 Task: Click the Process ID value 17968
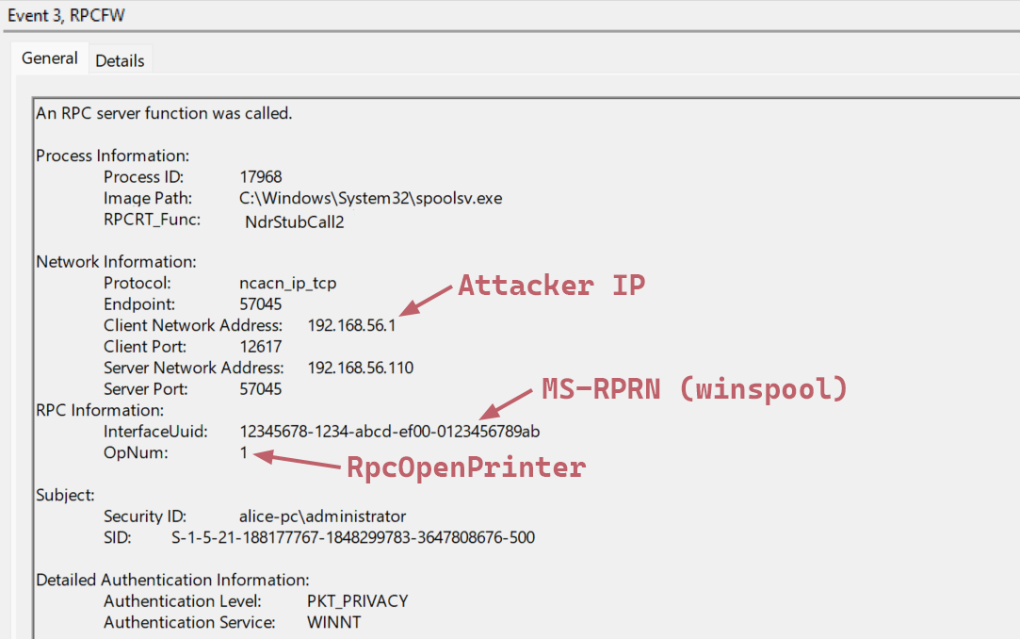pyautogui.click(x=260, y=177)
